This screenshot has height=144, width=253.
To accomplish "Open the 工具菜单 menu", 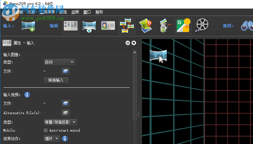I will [47, 12].
